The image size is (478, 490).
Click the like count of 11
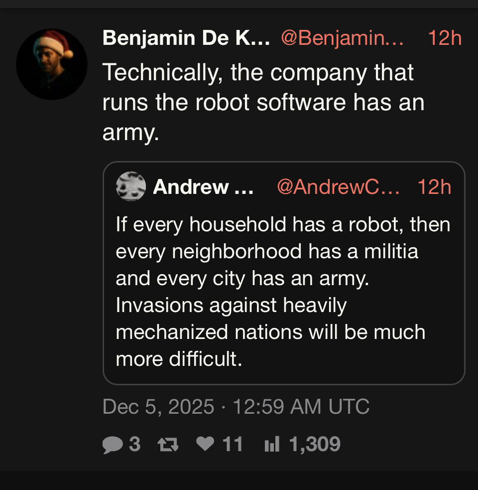233,444
